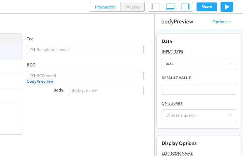Open the Options dropdown menu
The image size is (243, 156).
click(222, 22)
